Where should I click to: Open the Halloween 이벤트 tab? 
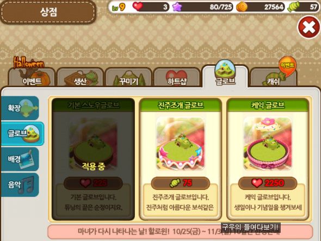32,77
